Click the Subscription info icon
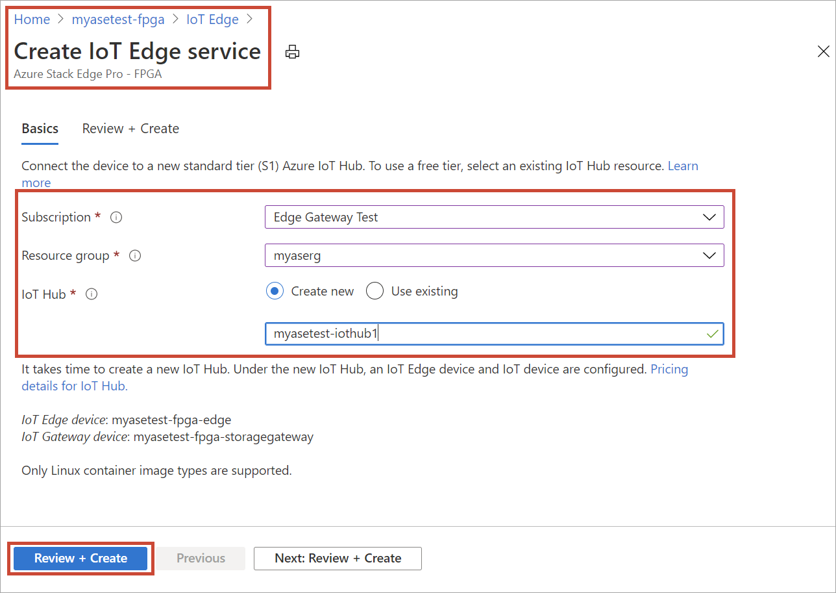Viewport: 836px width, 593px height. pyautogui.click(x=116, y=218)
